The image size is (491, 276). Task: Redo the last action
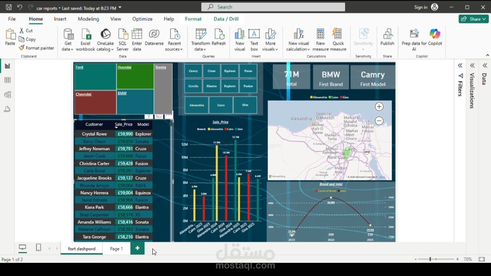pyautogui.click(x=30, y=7)
